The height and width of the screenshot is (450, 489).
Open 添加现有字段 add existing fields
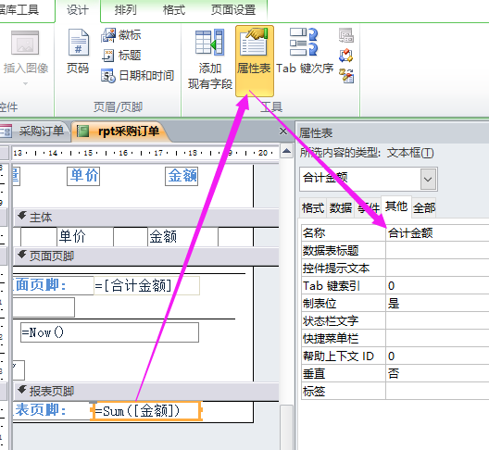[x=210, y=60]
